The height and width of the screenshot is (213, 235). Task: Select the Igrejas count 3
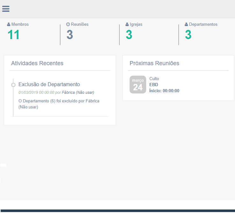click(x=129, y=35)
